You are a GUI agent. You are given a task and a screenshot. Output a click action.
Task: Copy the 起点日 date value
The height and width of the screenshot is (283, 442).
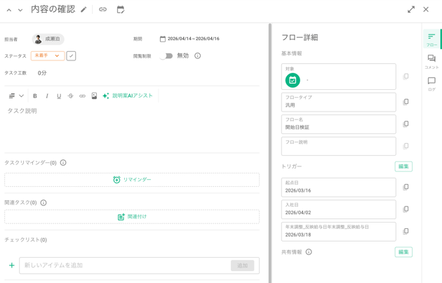406,187
